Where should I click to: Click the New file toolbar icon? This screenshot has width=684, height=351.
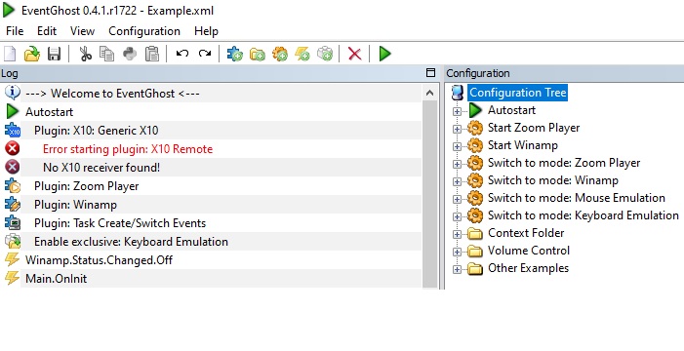point(10,54)
